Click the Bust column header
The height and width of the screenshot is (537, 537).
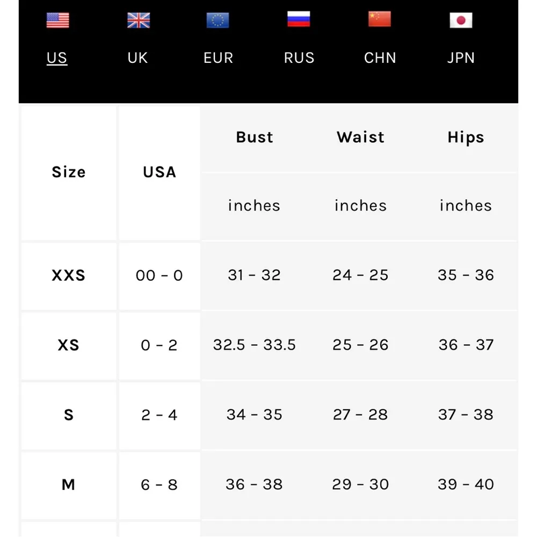click(255, 137)
